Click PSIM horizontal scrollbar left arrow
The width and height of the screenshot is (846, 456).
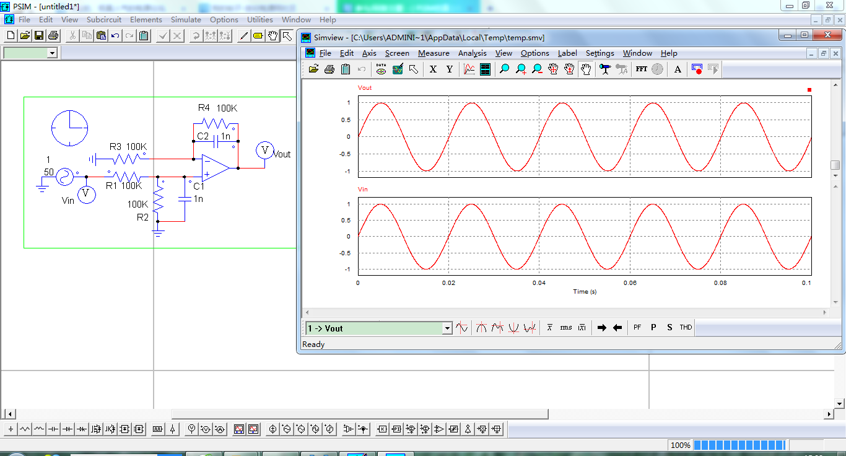(9, 414)
